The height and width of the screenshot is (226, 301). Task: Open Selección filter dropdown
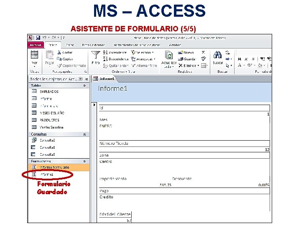click(142, 52)
